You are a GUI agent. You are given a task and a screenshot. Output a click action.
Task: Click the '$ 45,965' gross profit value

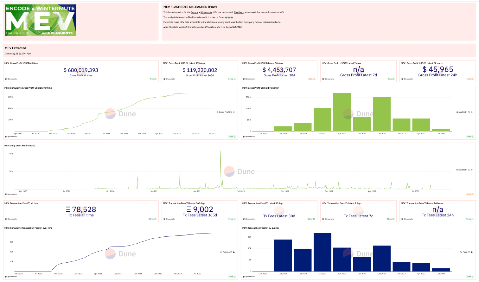(x=438, y=69)
